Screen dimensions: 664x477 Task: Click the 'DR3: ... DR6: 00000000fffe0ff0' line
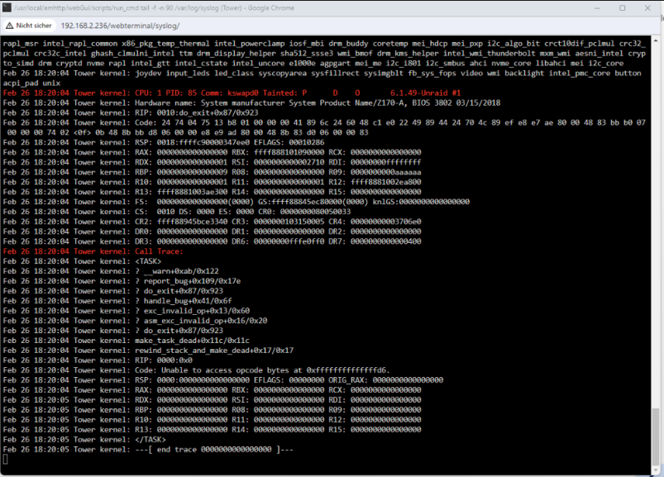pyautogui.click(x=213, y=241)
